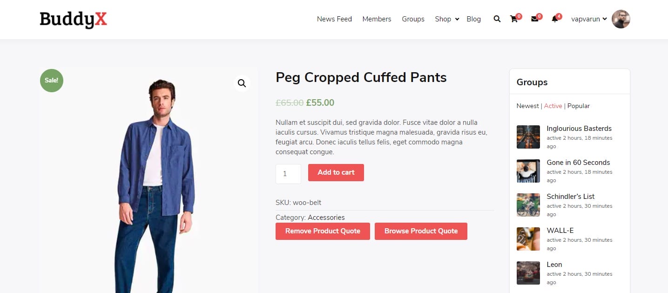
Task: Click the search magnifier icon in header
Action: point(497,19)
